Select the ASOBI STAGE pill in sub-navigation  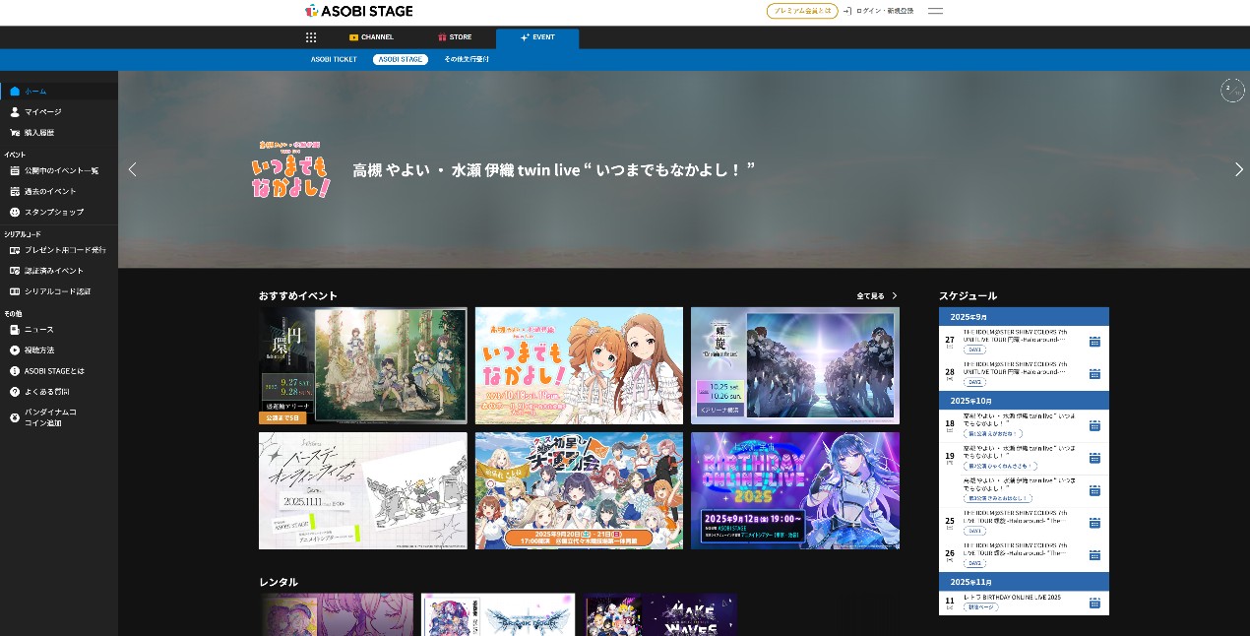tap(400, 59)
